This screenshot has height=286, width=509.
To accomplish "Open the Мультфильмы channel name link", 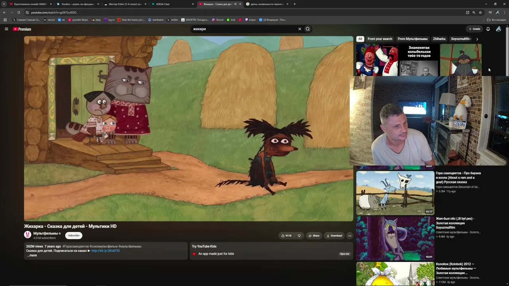I will 45,234.
